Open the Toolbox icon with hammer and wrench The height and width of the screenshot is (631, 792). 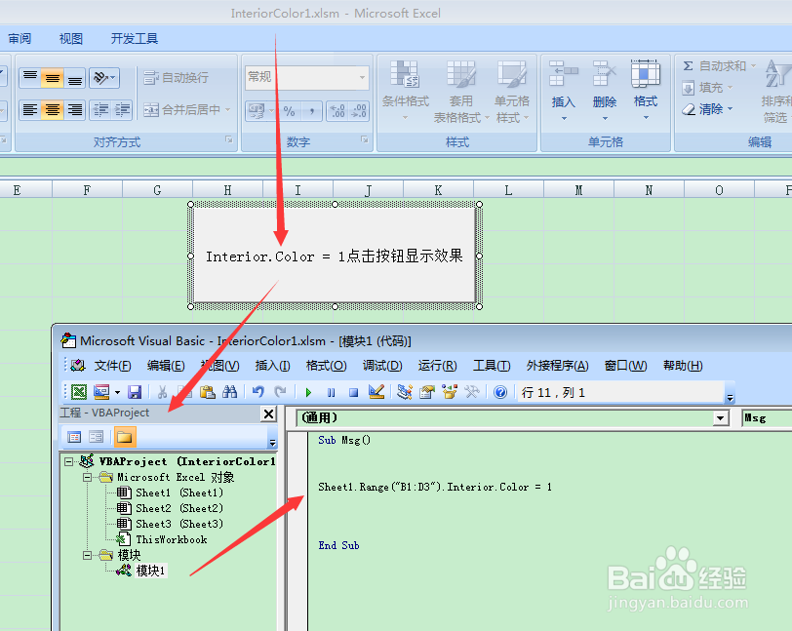[x=472, y=392]
